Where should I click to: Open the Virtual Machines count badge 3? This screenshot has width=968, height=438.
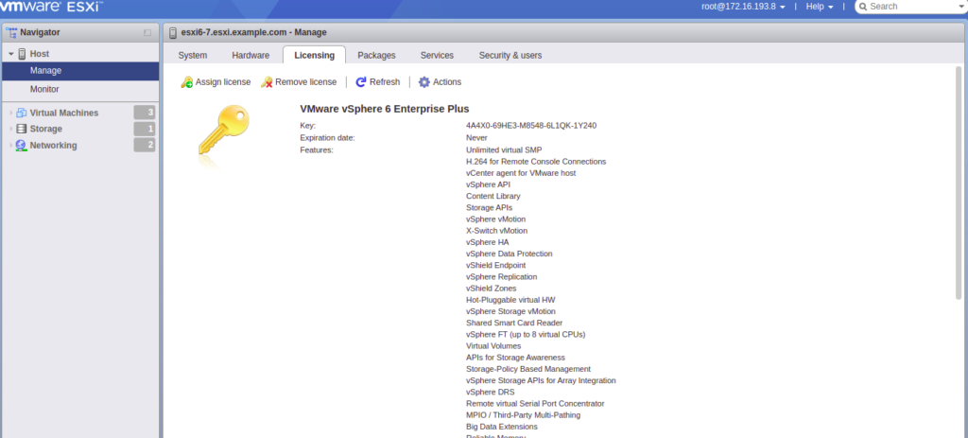coord(145,113)
